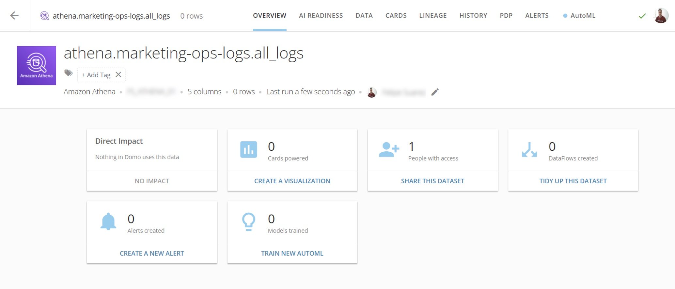The width and height of the screenshot is (675, 289).
Task: Click the '5 columns' detail text
Action: (204, 92)
